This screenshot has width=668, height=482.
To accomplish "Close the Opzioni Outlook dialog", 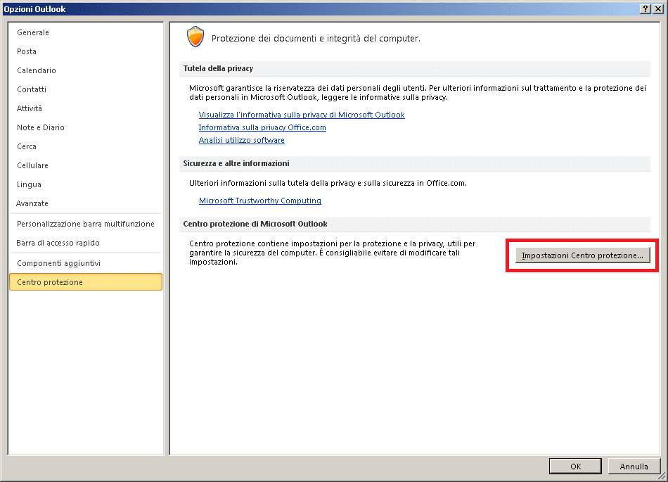I will 657,9.
